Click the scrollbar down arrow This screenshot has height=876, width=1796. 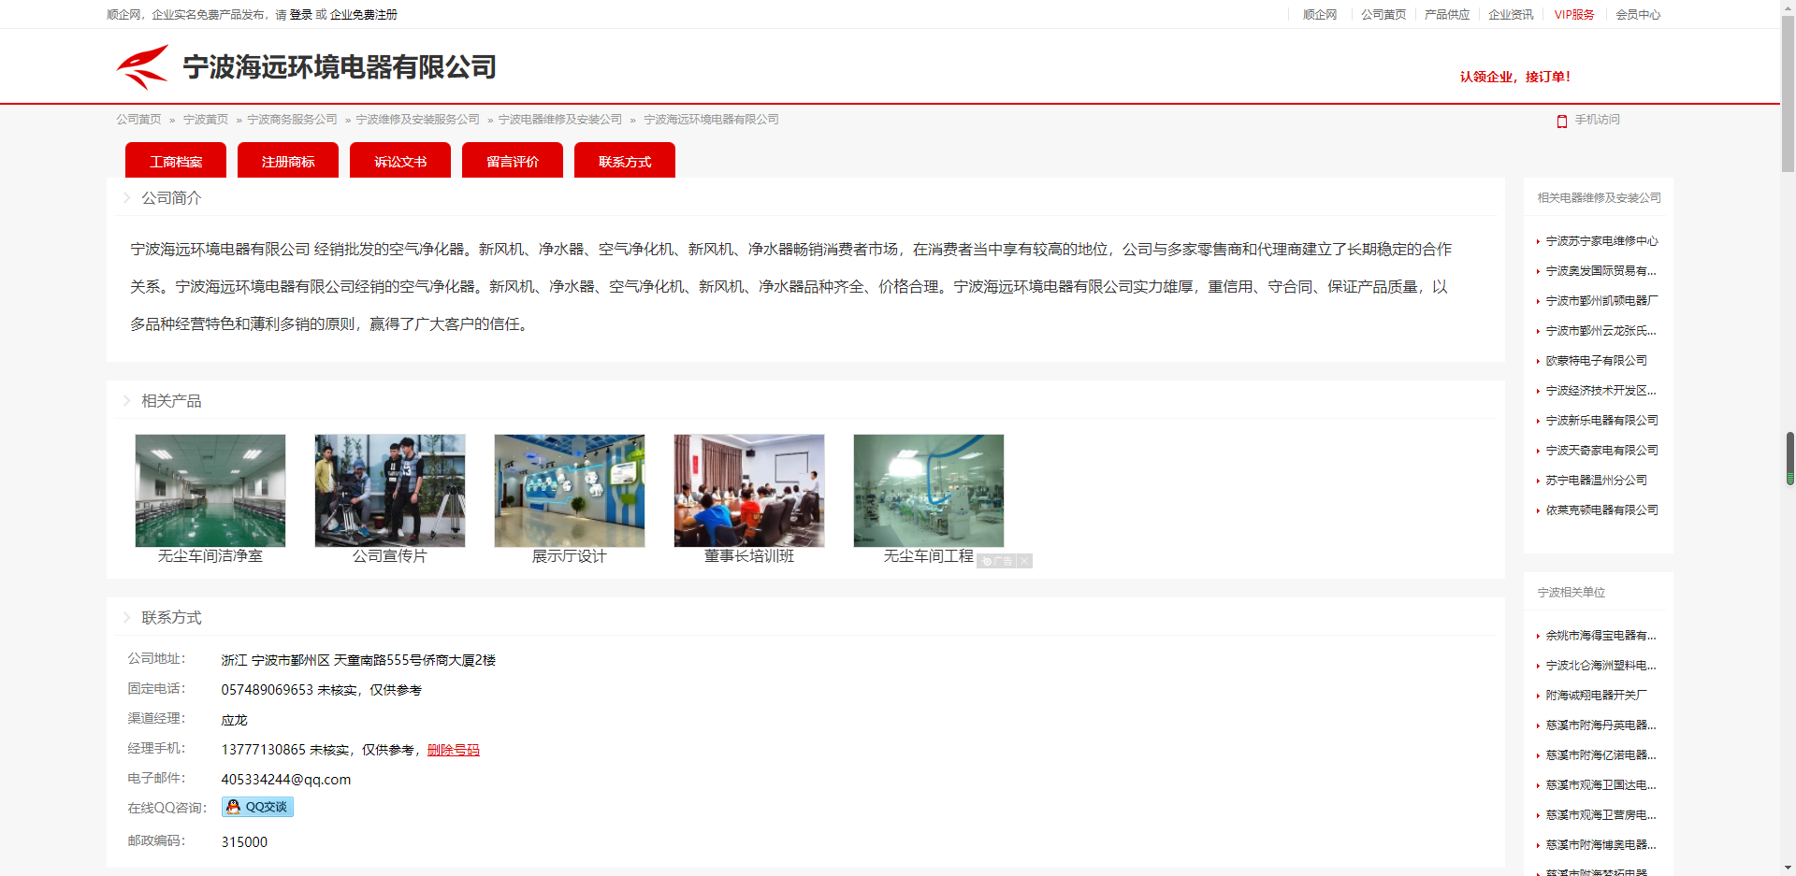pos(1788,868)
